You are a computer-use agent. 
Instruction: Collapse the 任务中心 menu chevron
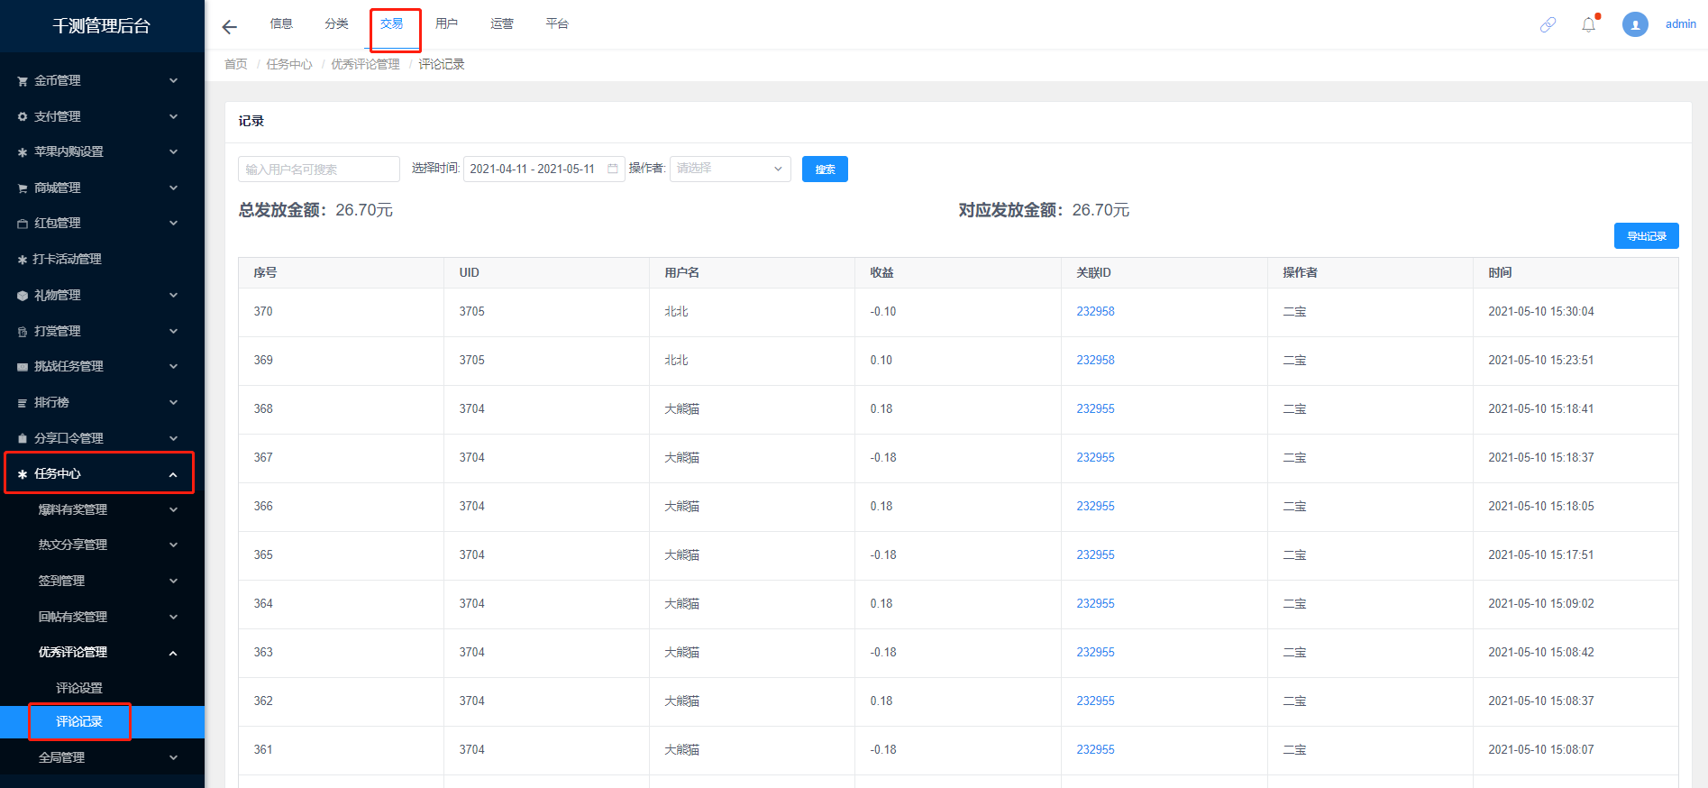coord(173,474)
